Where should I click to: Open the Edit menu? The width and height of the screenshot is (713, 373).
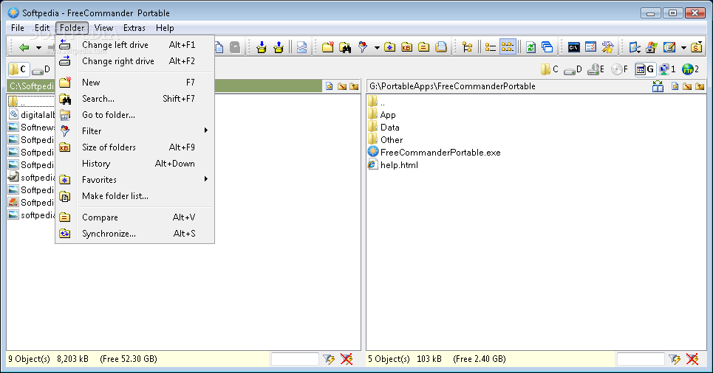coord(42,28)
